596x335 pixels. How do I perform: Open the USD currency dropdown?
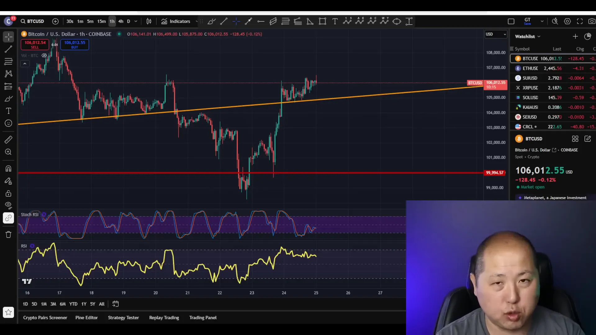tap(496, 34)
